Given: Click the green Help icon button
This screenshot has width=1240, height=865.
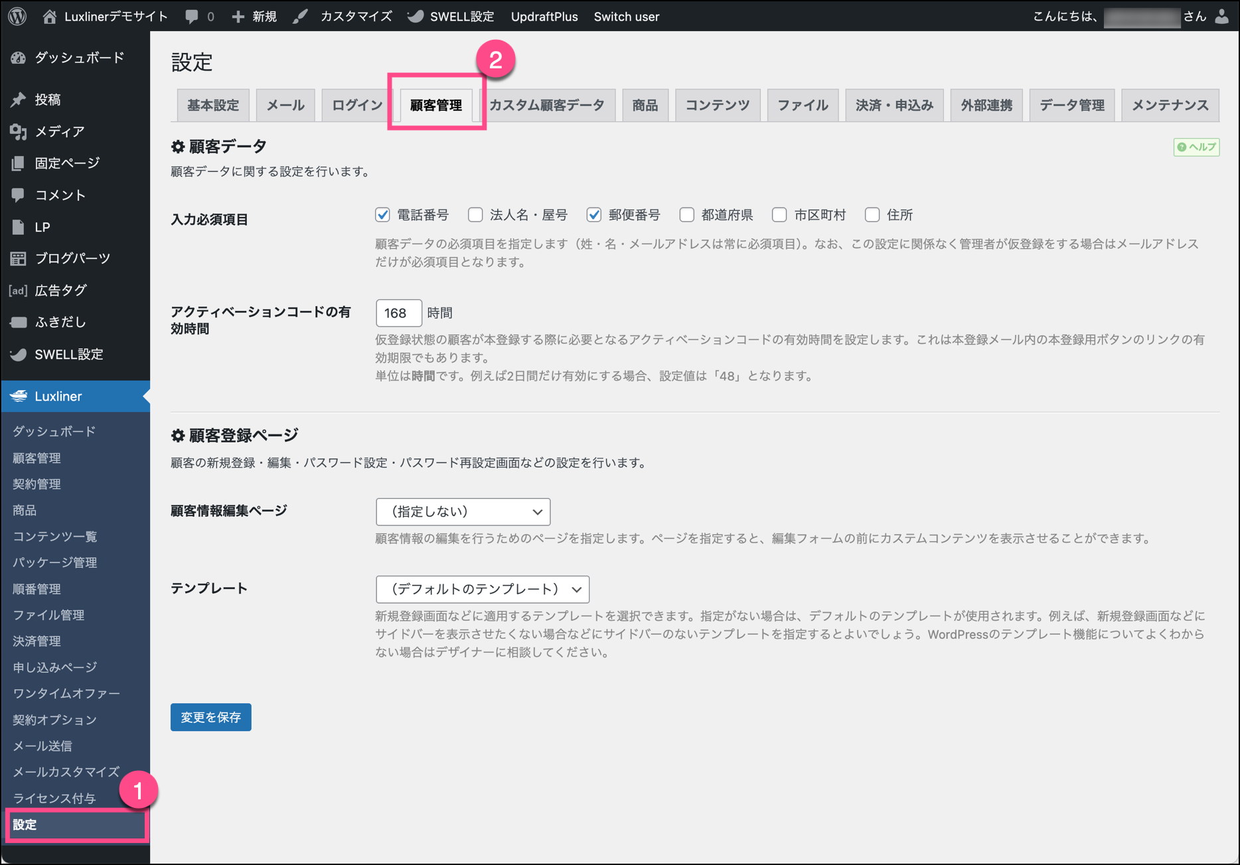Looking at the screenshot, I should (1196, 147).
